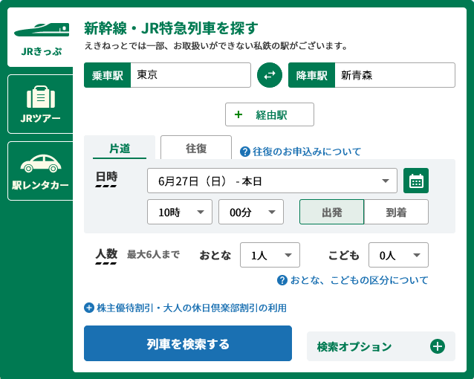Click the question mark beside 往復のお申込みについて
The image size is (474, 379).
coord(245,152)
